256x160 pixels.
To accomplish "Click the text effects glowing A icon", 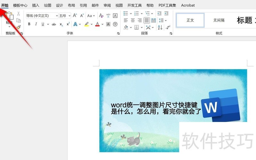I will click(75, 24).
